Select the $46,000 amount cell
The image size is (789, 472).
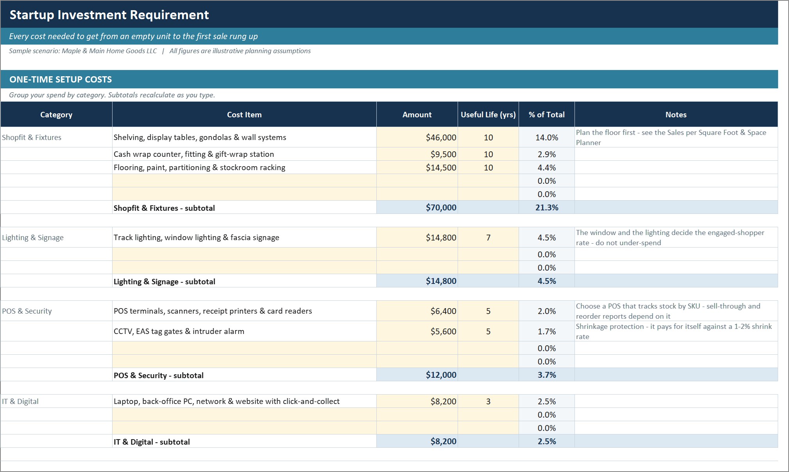click(417, 137)
